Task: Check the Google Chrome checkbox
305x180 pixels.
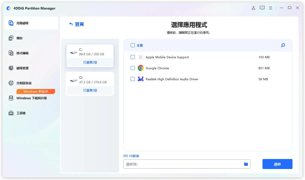Action: point(132,68)
